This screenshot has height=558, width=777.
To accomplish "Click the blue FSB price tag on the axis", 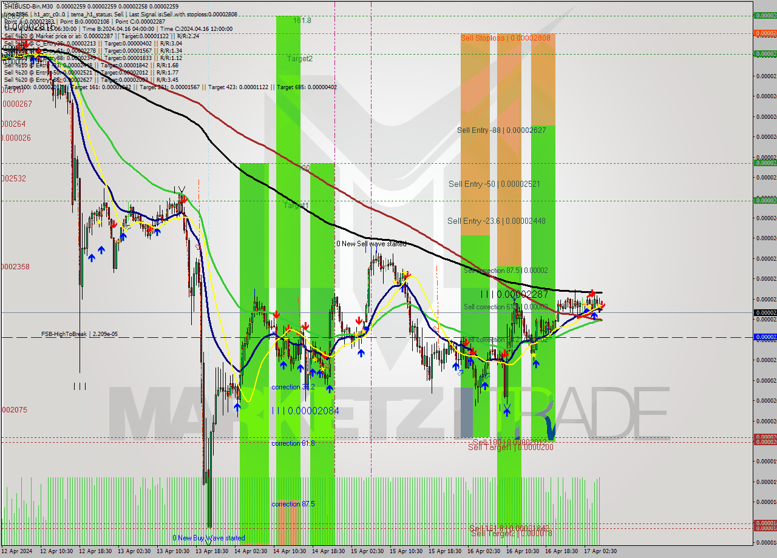I will click(x=765, y=337).
